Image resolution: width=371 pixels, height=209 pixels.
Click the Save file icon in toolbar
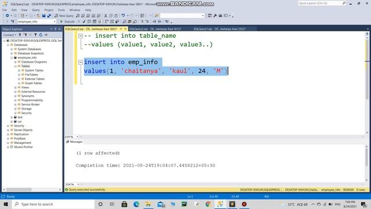[x=44, y=16]
